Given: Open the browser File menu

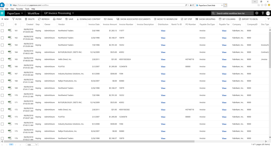Looking at the screenshot, I should click(2, 9).
